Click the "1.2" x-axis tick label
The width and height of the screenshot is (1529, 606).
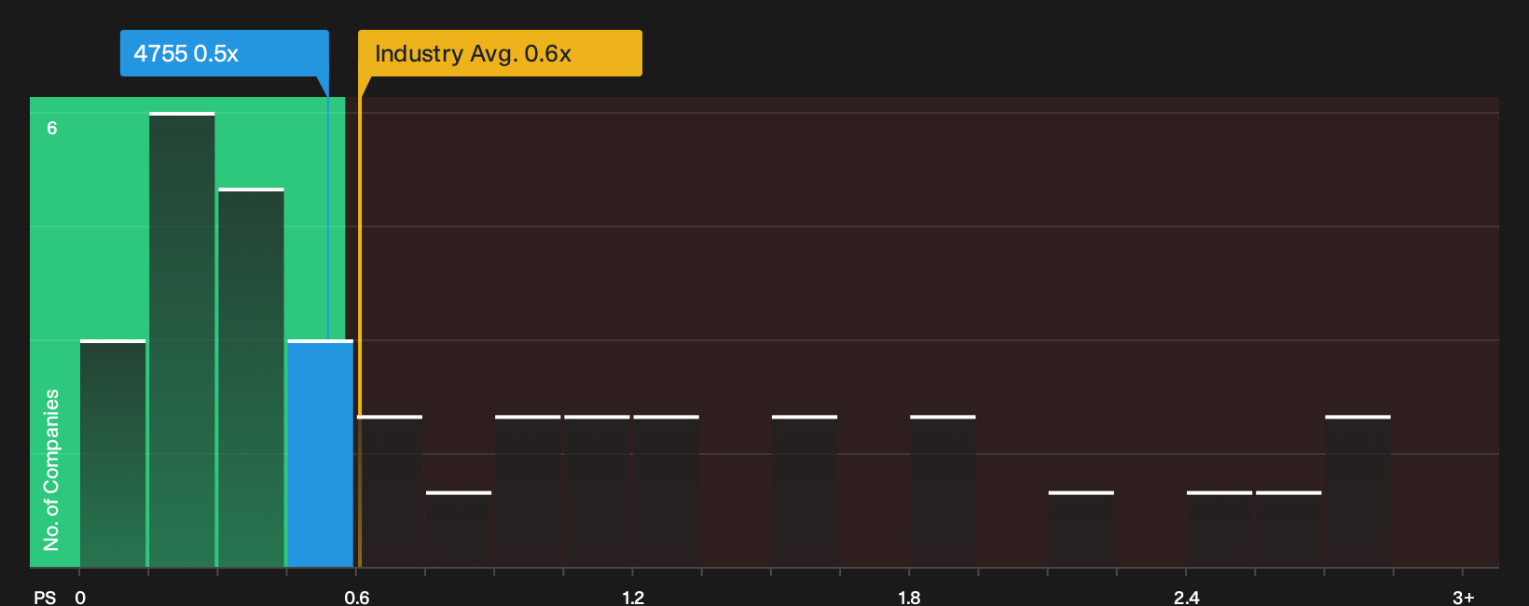[633, 597]
